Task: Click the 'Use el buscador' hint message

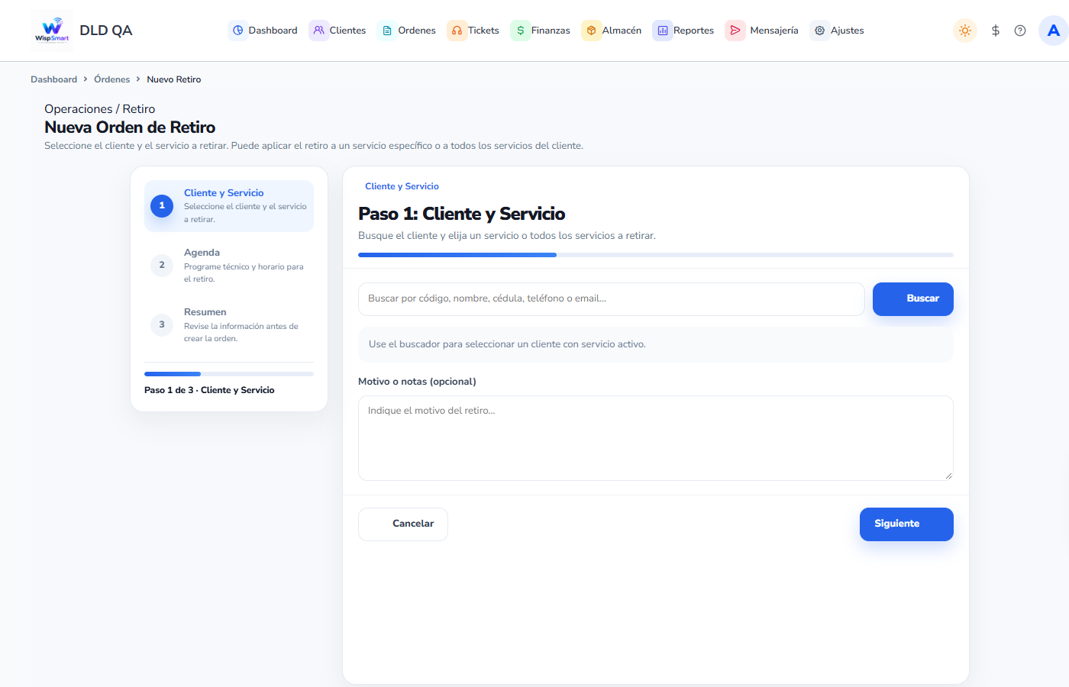Action: [x=656, y=344]
